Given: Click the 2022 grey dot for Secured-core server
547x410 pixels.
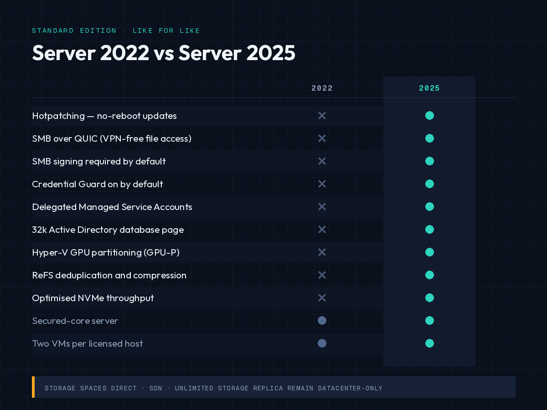Looking at the screenshot, I should [x=322, y=321].
